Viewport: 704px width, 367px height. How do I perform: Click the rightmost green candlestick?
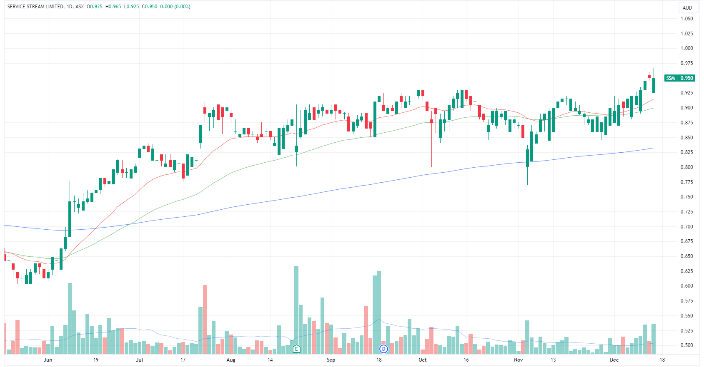(x=654, y=85)
